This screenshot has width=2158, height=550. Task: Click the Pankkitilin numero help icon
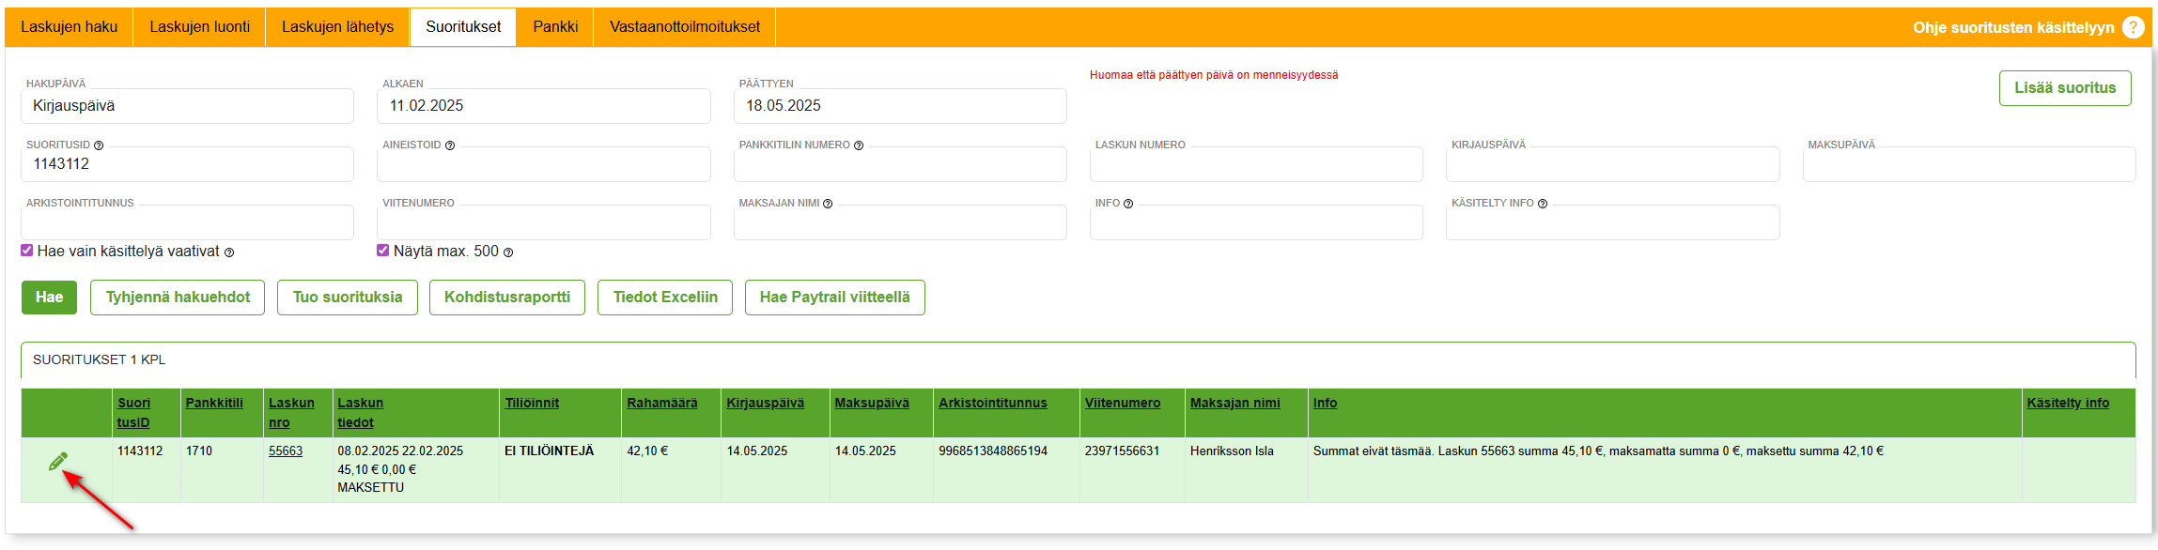coord(858,145)
